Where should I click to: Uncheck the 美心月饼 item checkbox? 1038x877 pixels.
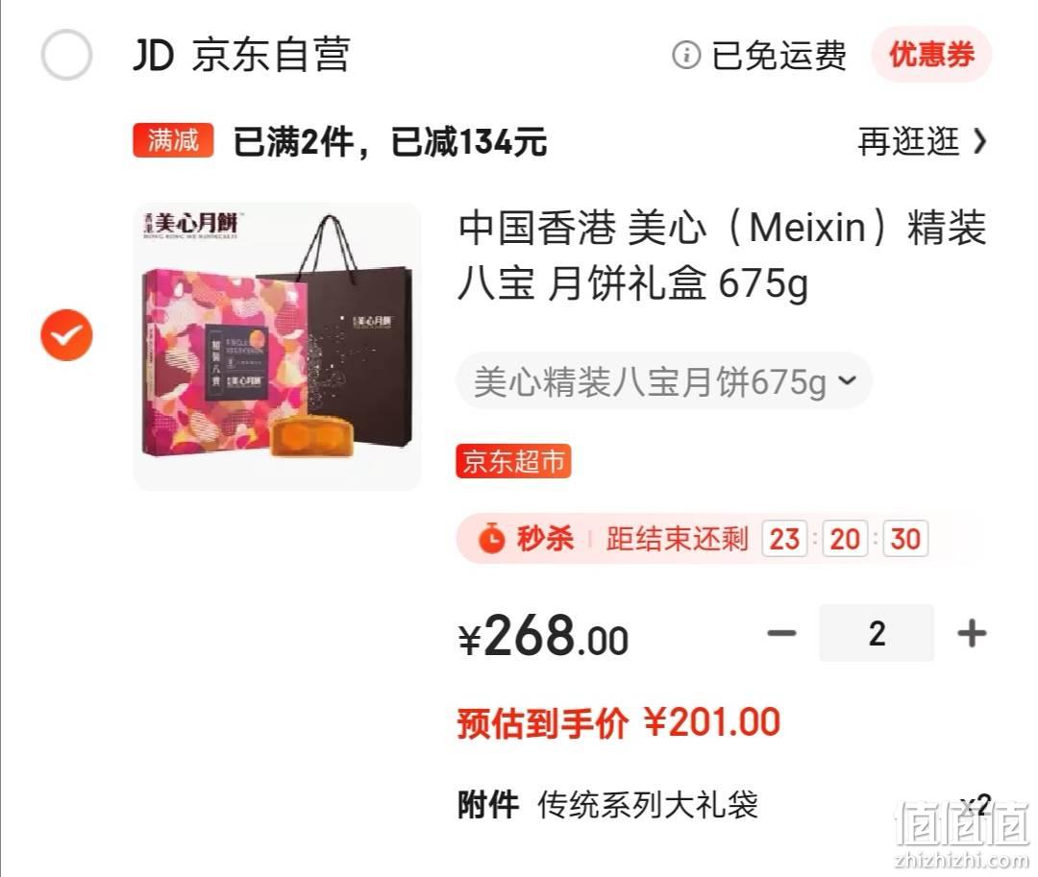click(66, 334)
